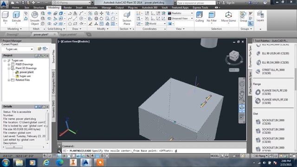Open the Structure ribbon tab

tap(39, 7)
